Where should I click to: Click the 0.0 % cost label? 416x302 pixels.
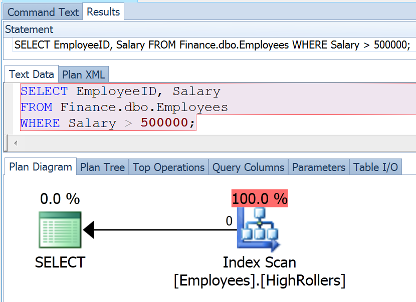point(60,198)
